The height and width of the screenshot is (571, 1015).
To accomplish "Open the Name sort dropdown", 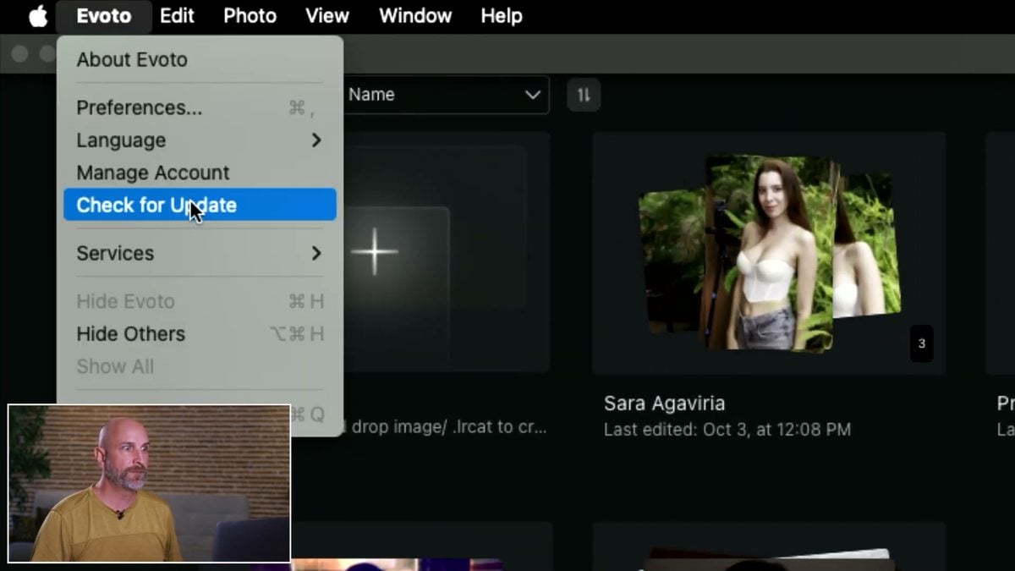I will point(445,95).
